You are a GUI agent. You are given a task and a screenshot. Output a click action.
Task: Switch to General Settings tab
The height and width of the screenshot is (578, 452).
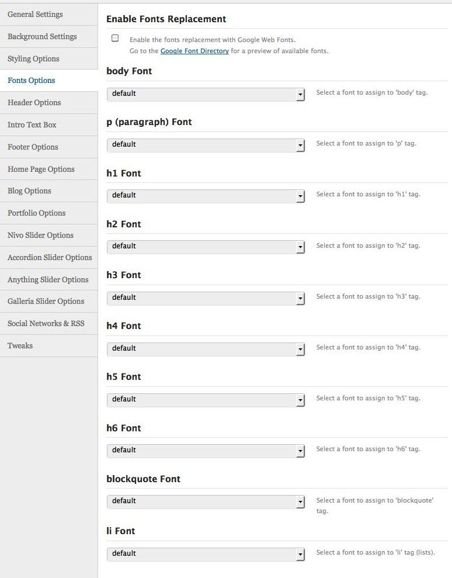point(35,14)
